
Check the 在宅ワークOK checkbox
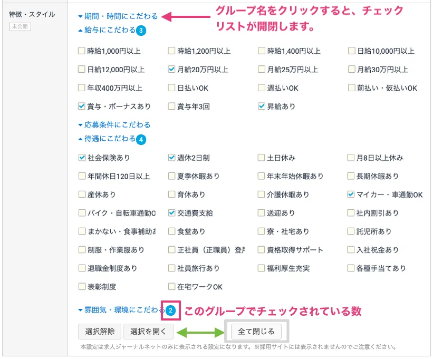coord(171,287)
